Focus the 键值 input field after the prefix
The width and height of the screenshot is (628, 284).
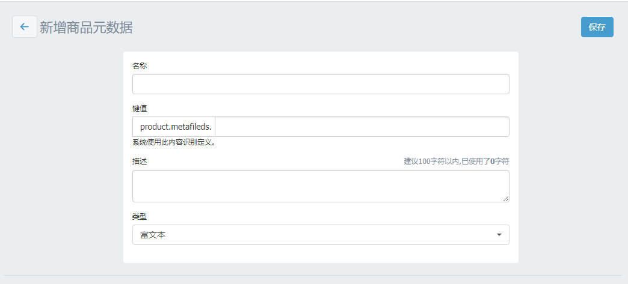(x=362, y=127)
